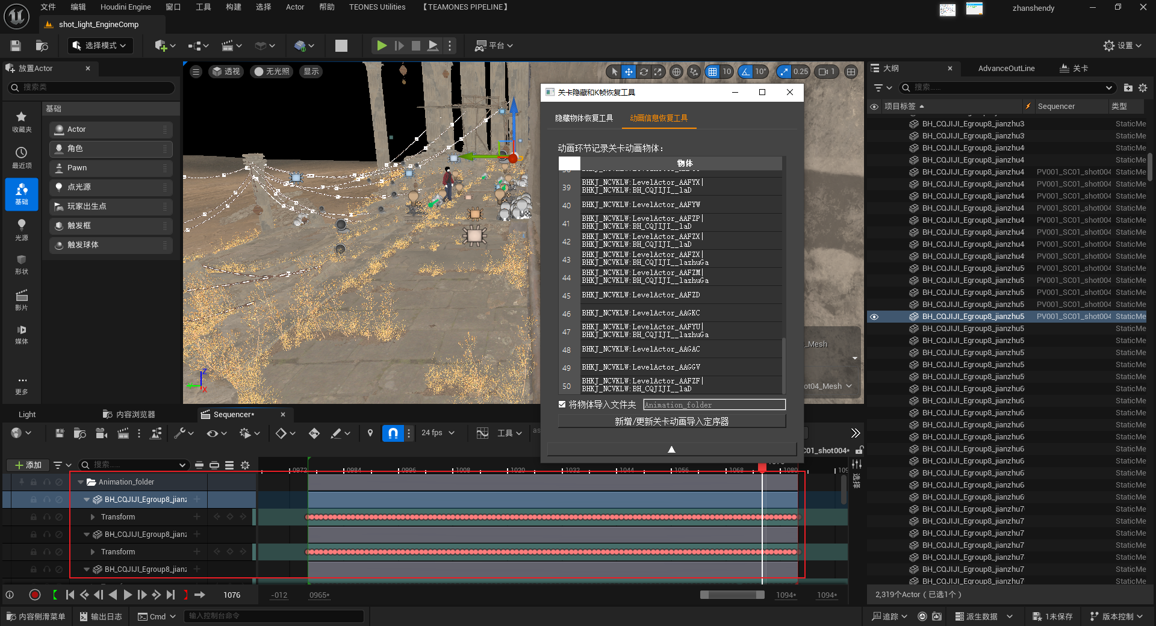Open the 24 fps frame rate dropdown
The image size is (1156, 626).
coord(438,433)
